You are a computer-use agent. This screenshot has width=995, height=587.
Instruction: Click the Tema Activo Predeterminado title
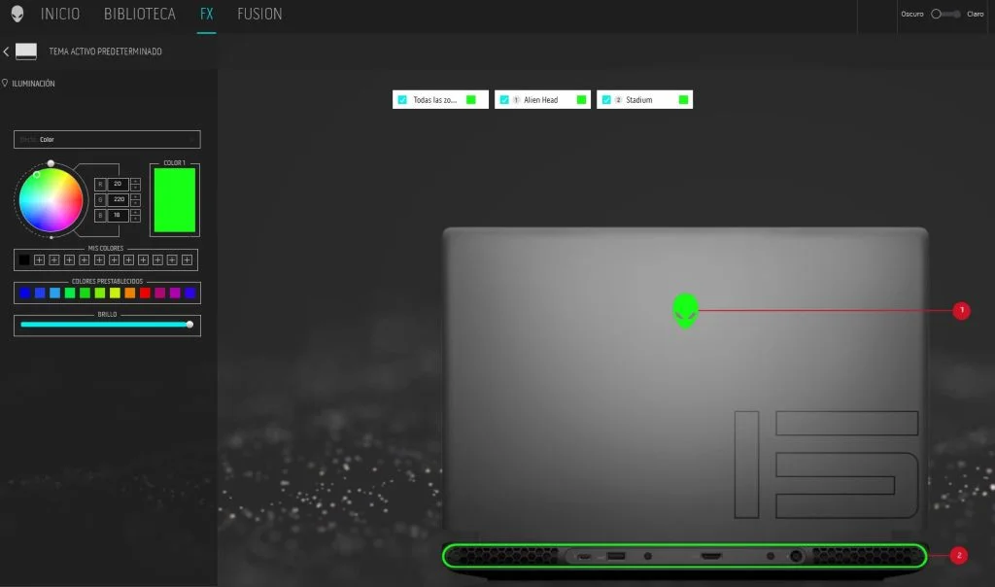(105, 52)
